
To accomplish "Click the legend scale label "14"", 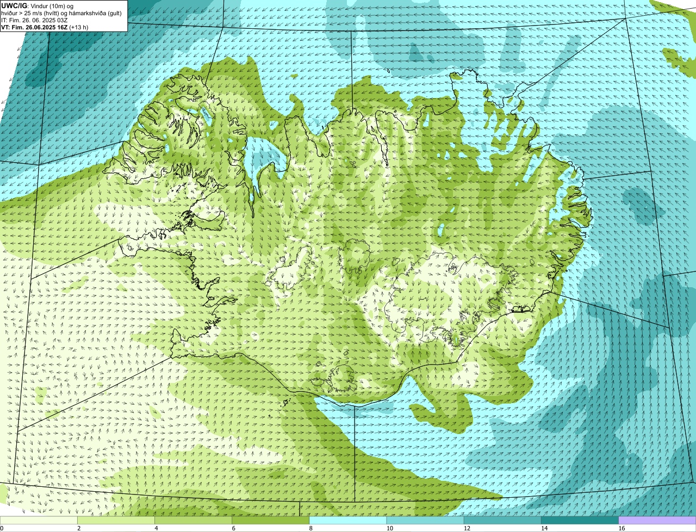I will click(544, 528).
